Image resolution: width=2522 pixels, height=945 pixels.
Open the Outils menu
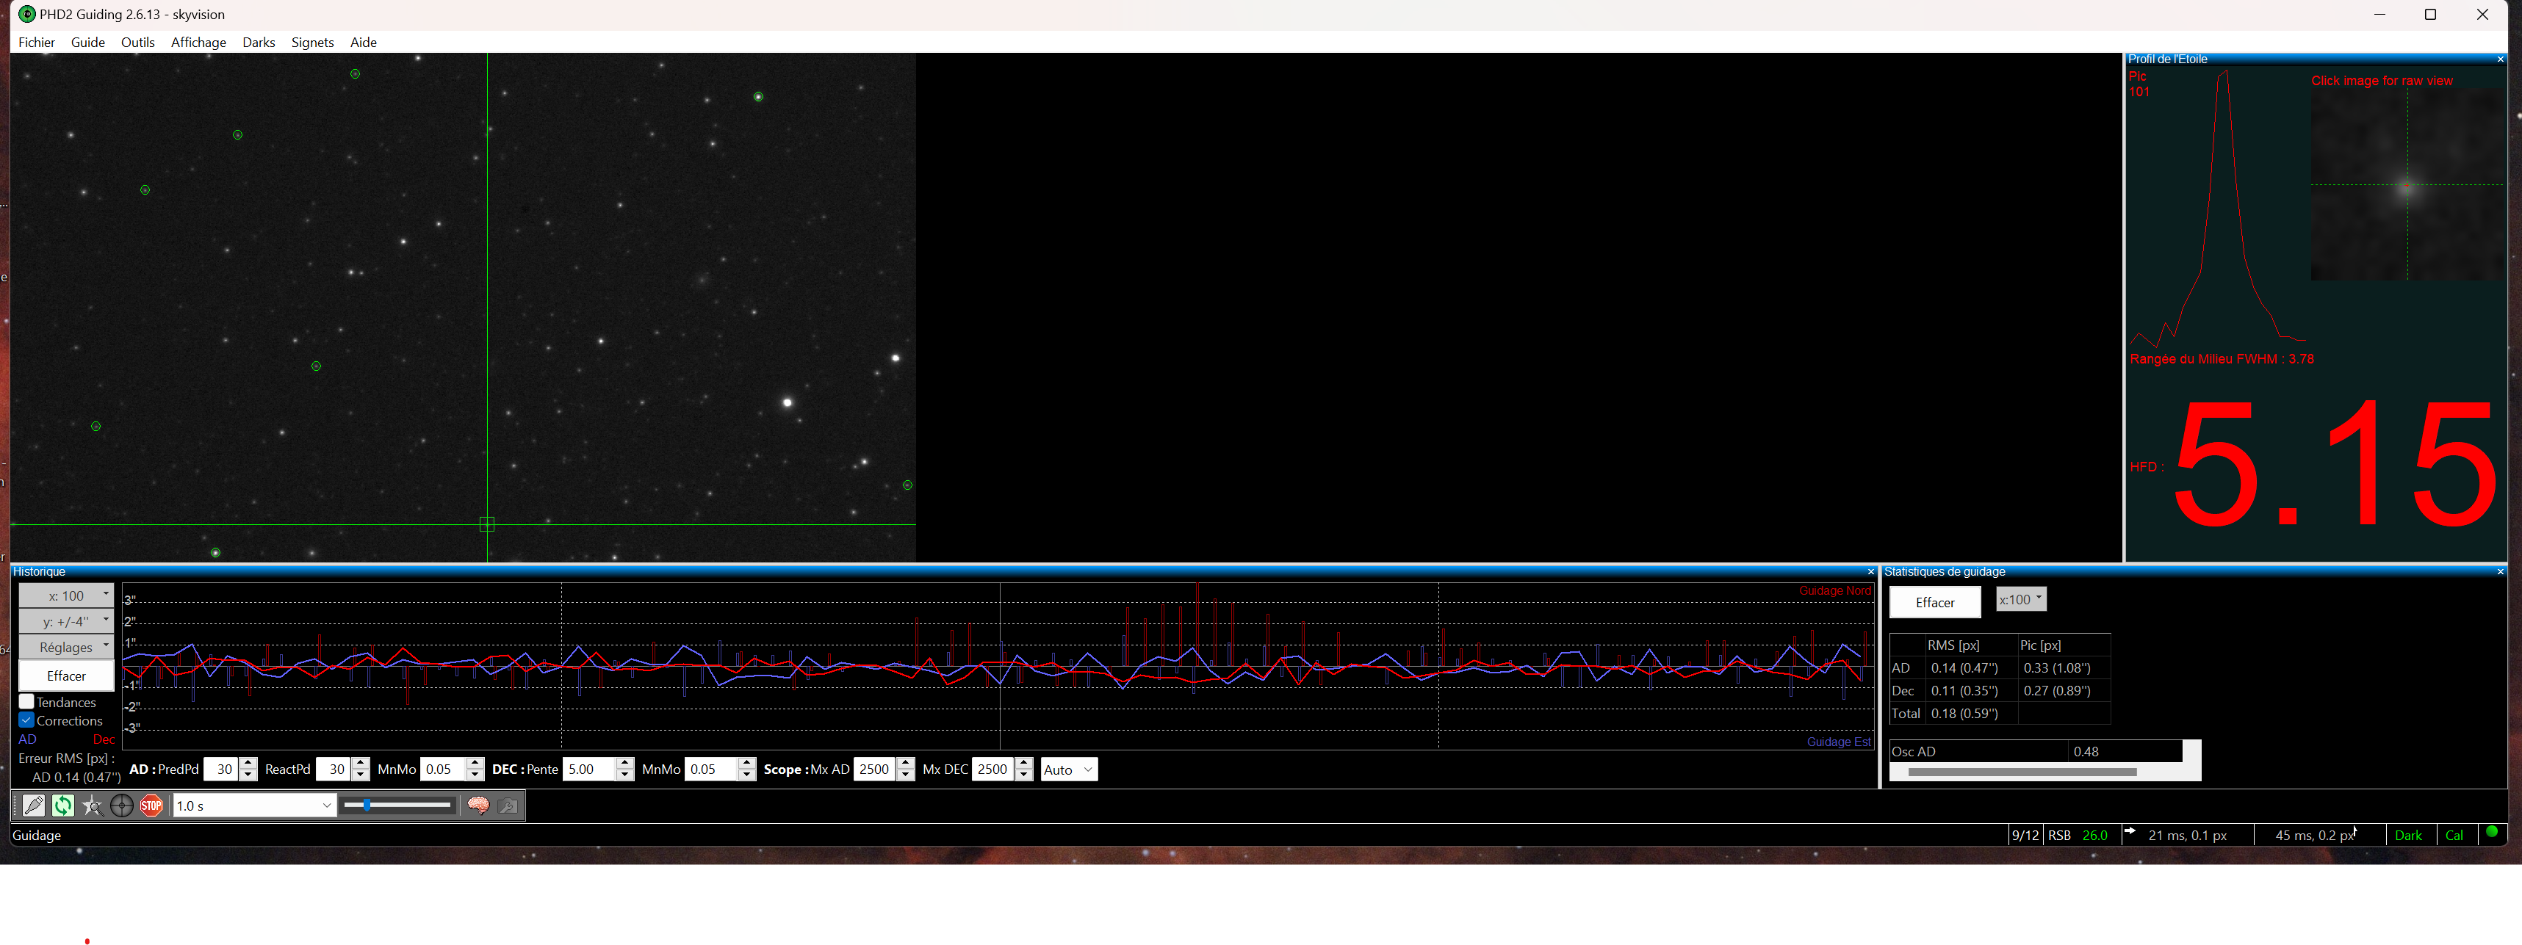click(138, 42)
